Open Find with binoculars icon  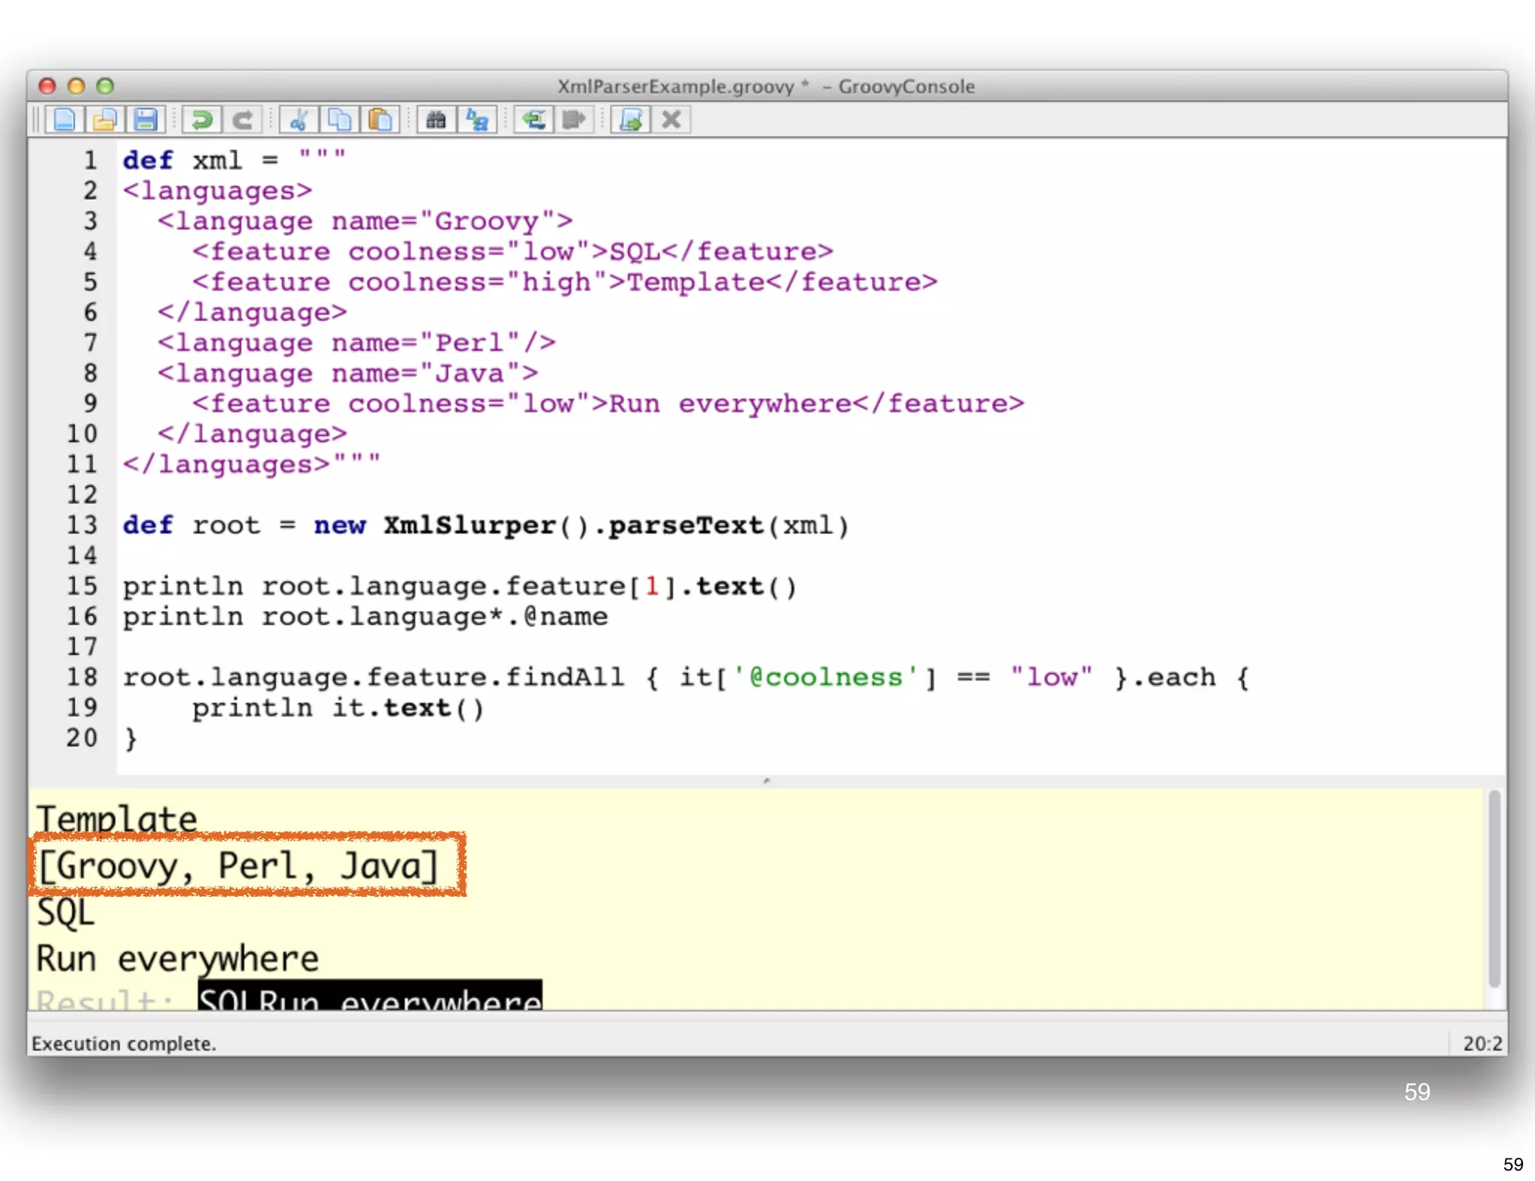coord(436,120)
